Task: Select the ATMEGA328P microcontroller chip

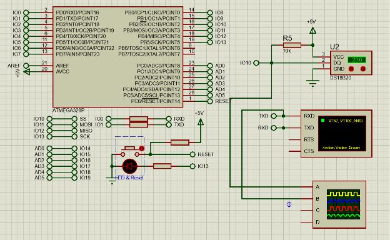Action: tap(117, 57)
